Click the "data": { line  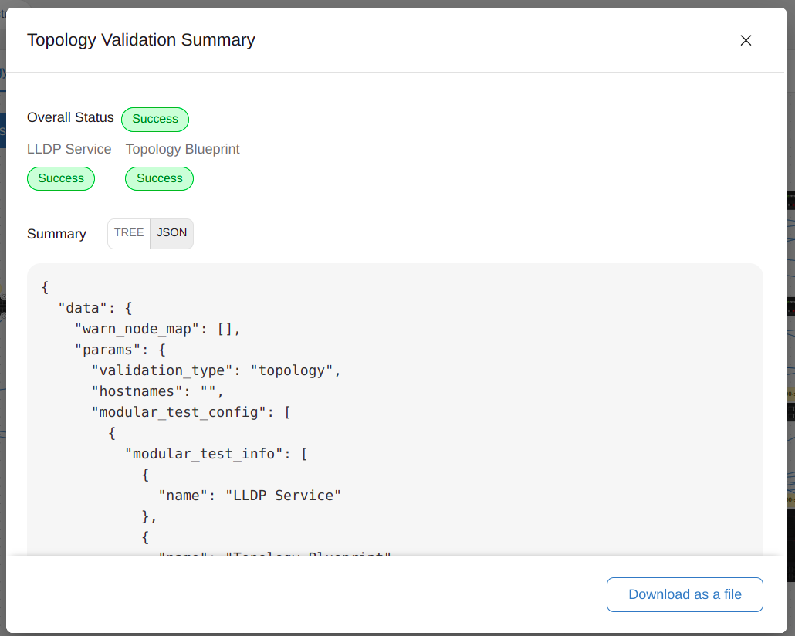coord(95,309)
